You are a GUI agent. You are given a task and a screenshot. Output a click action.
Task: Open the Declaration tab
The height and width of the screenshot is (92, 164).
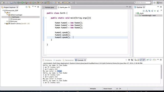68,60
